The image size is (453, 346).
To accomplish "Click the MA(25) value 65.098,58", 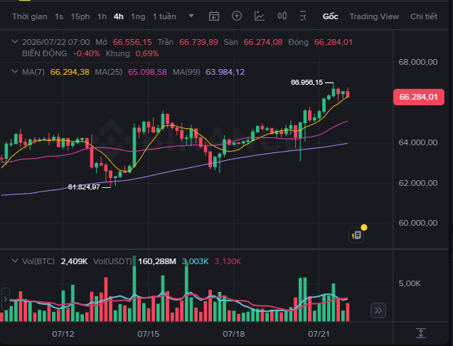I will 147,72.
